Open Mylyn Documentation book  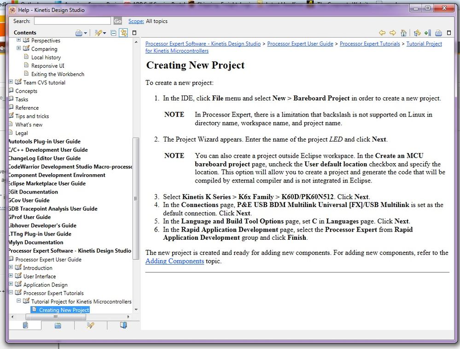(x=36, y=243)
